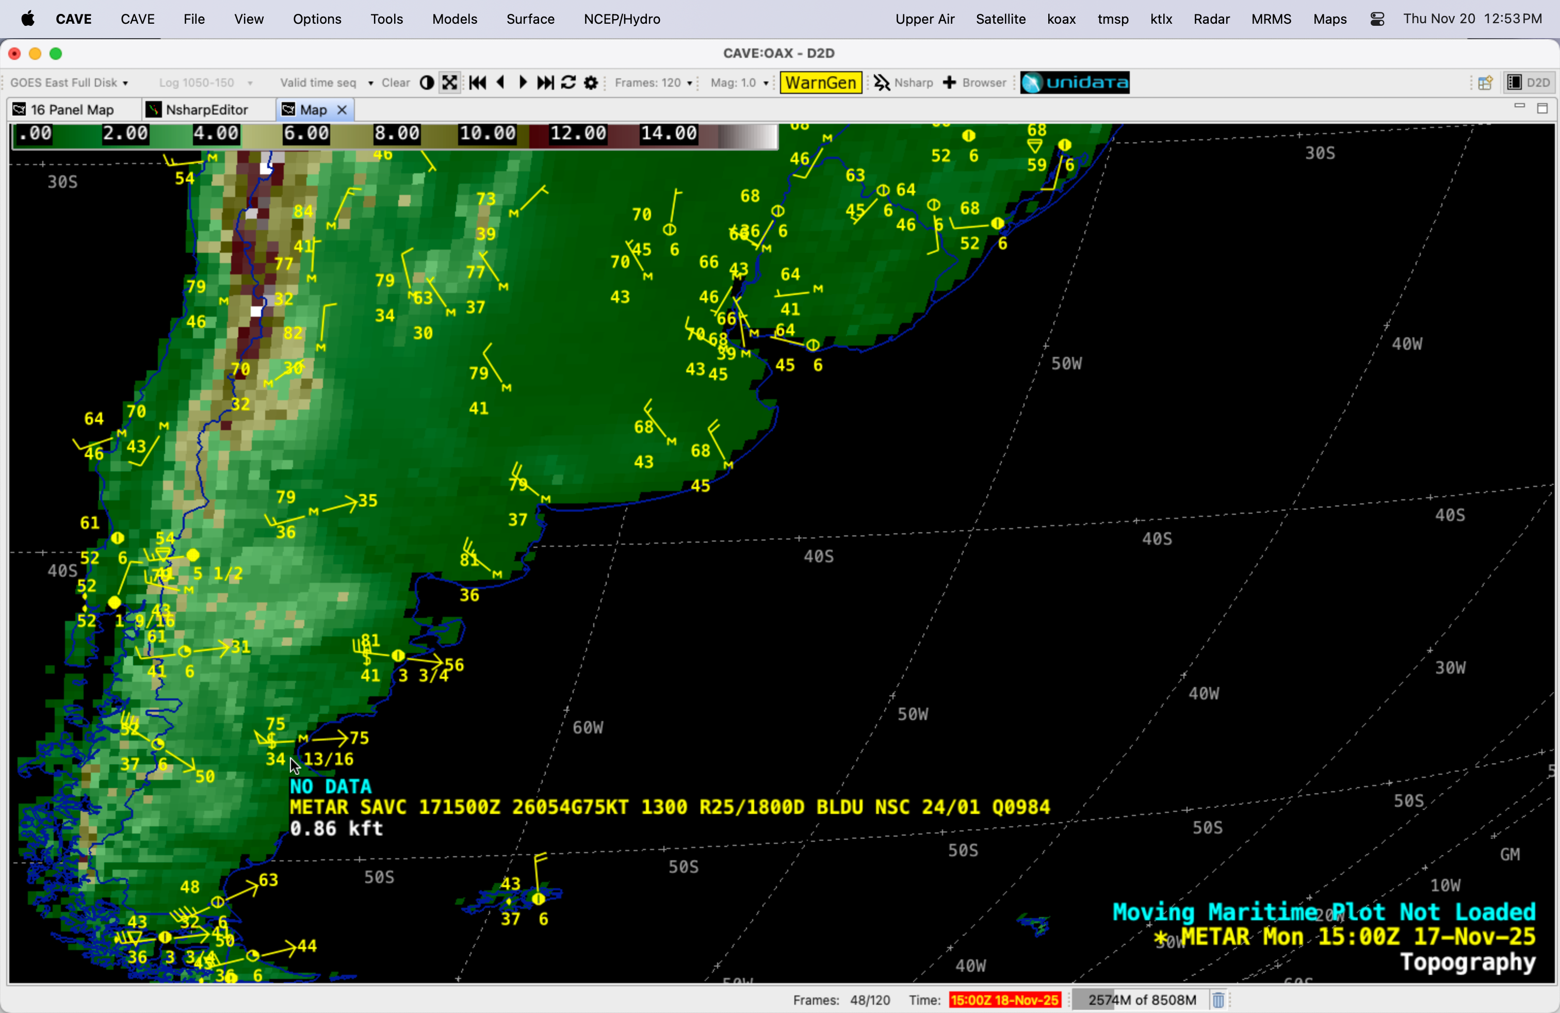Toggle the crossed-arrows button beside Clear

pos(450,83)
